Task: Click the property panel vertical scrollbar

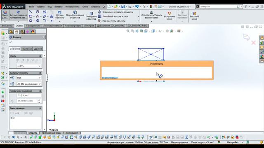Action: pyautogui.click(x=45, y=79)
